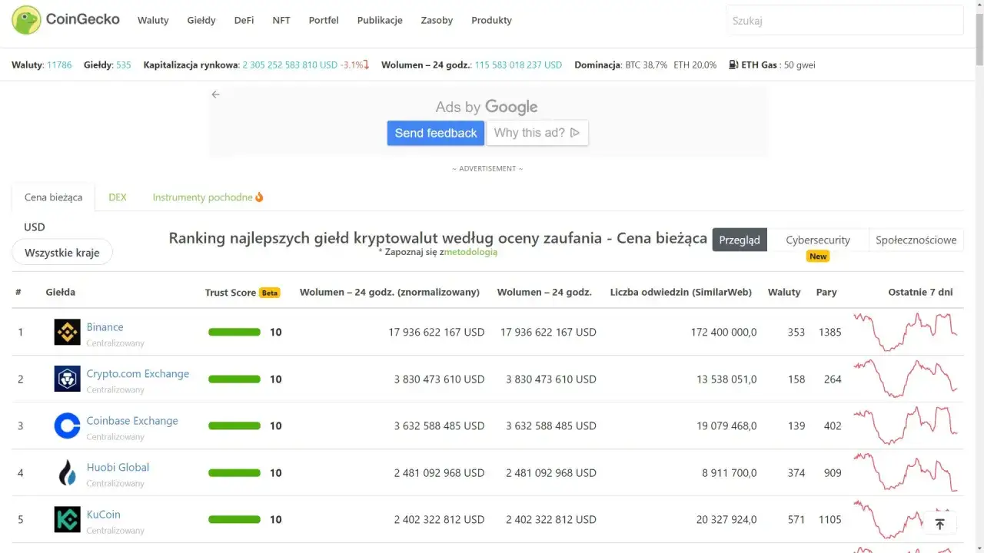Click the ETH Gas pump icon
The width and height of the screenshot is (984, 553).
733,65
